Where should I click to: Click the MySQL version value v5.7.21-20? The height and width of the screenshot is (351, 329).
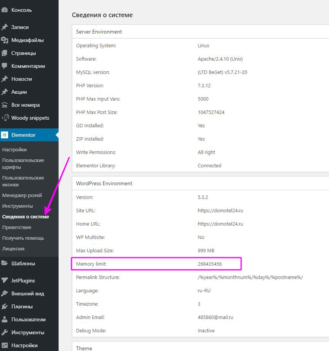(x=222, y=72)
